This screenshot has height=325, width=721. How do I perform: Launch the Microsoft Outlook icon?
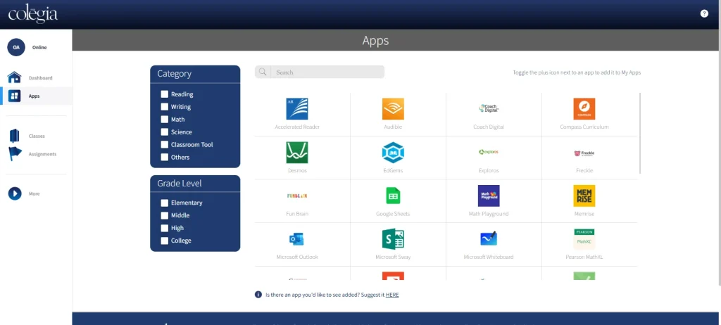click(296, 239)
